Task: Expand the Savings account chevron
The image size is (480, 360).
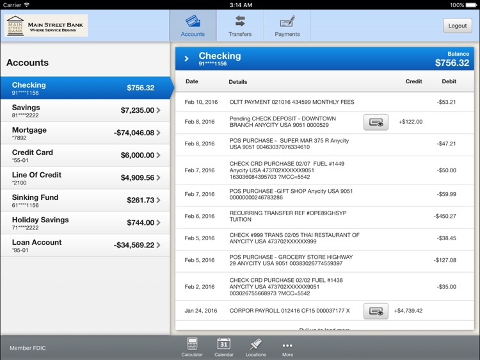Action: point(159,110)
